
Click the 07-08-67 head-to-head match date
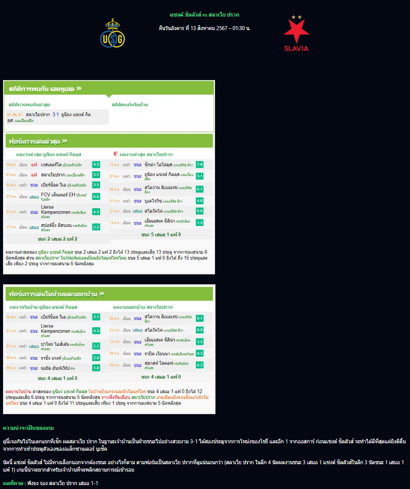[15, 115]
